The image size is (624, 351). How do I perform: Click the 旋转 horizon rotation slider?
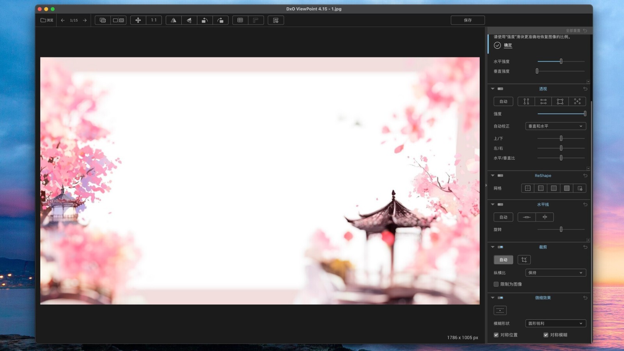point(561,230)
